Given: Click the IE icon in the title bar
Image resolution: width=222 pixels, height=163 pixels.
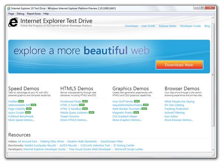Looking at the screenshot, I should point(9,9).
